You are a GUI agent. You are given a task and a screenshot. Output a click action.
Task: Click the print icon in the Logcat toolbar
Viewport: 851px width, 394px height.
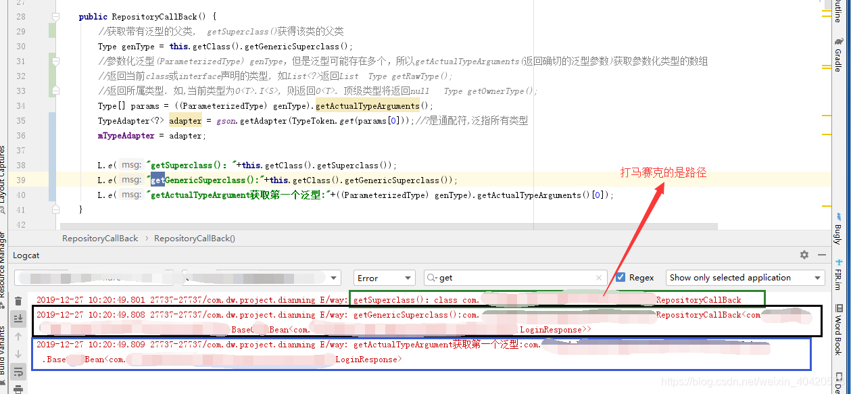(x=18, y=390)
